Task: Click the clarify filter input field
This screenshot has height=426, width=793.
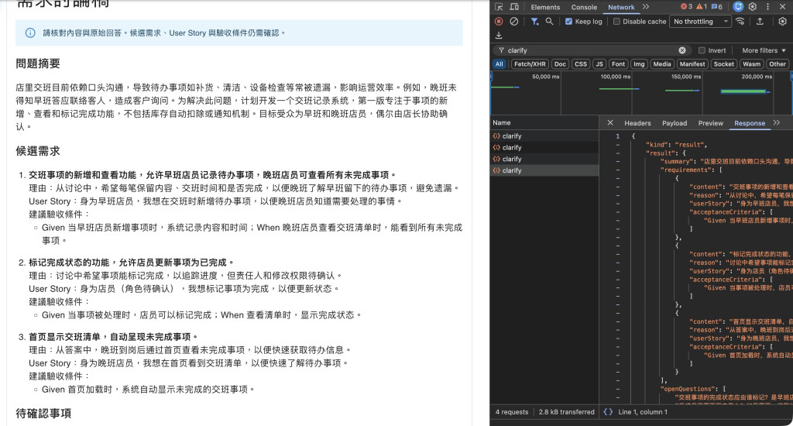Action: tap(592, 50)
